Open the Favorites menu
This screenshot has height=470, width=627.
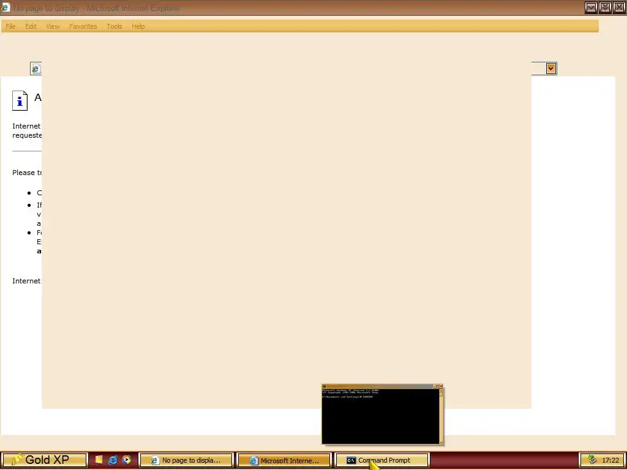(83, 26)
